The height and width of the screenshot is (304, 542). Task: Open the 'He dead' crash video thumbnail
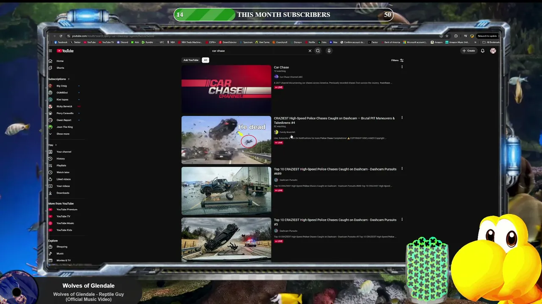[226, 140]
